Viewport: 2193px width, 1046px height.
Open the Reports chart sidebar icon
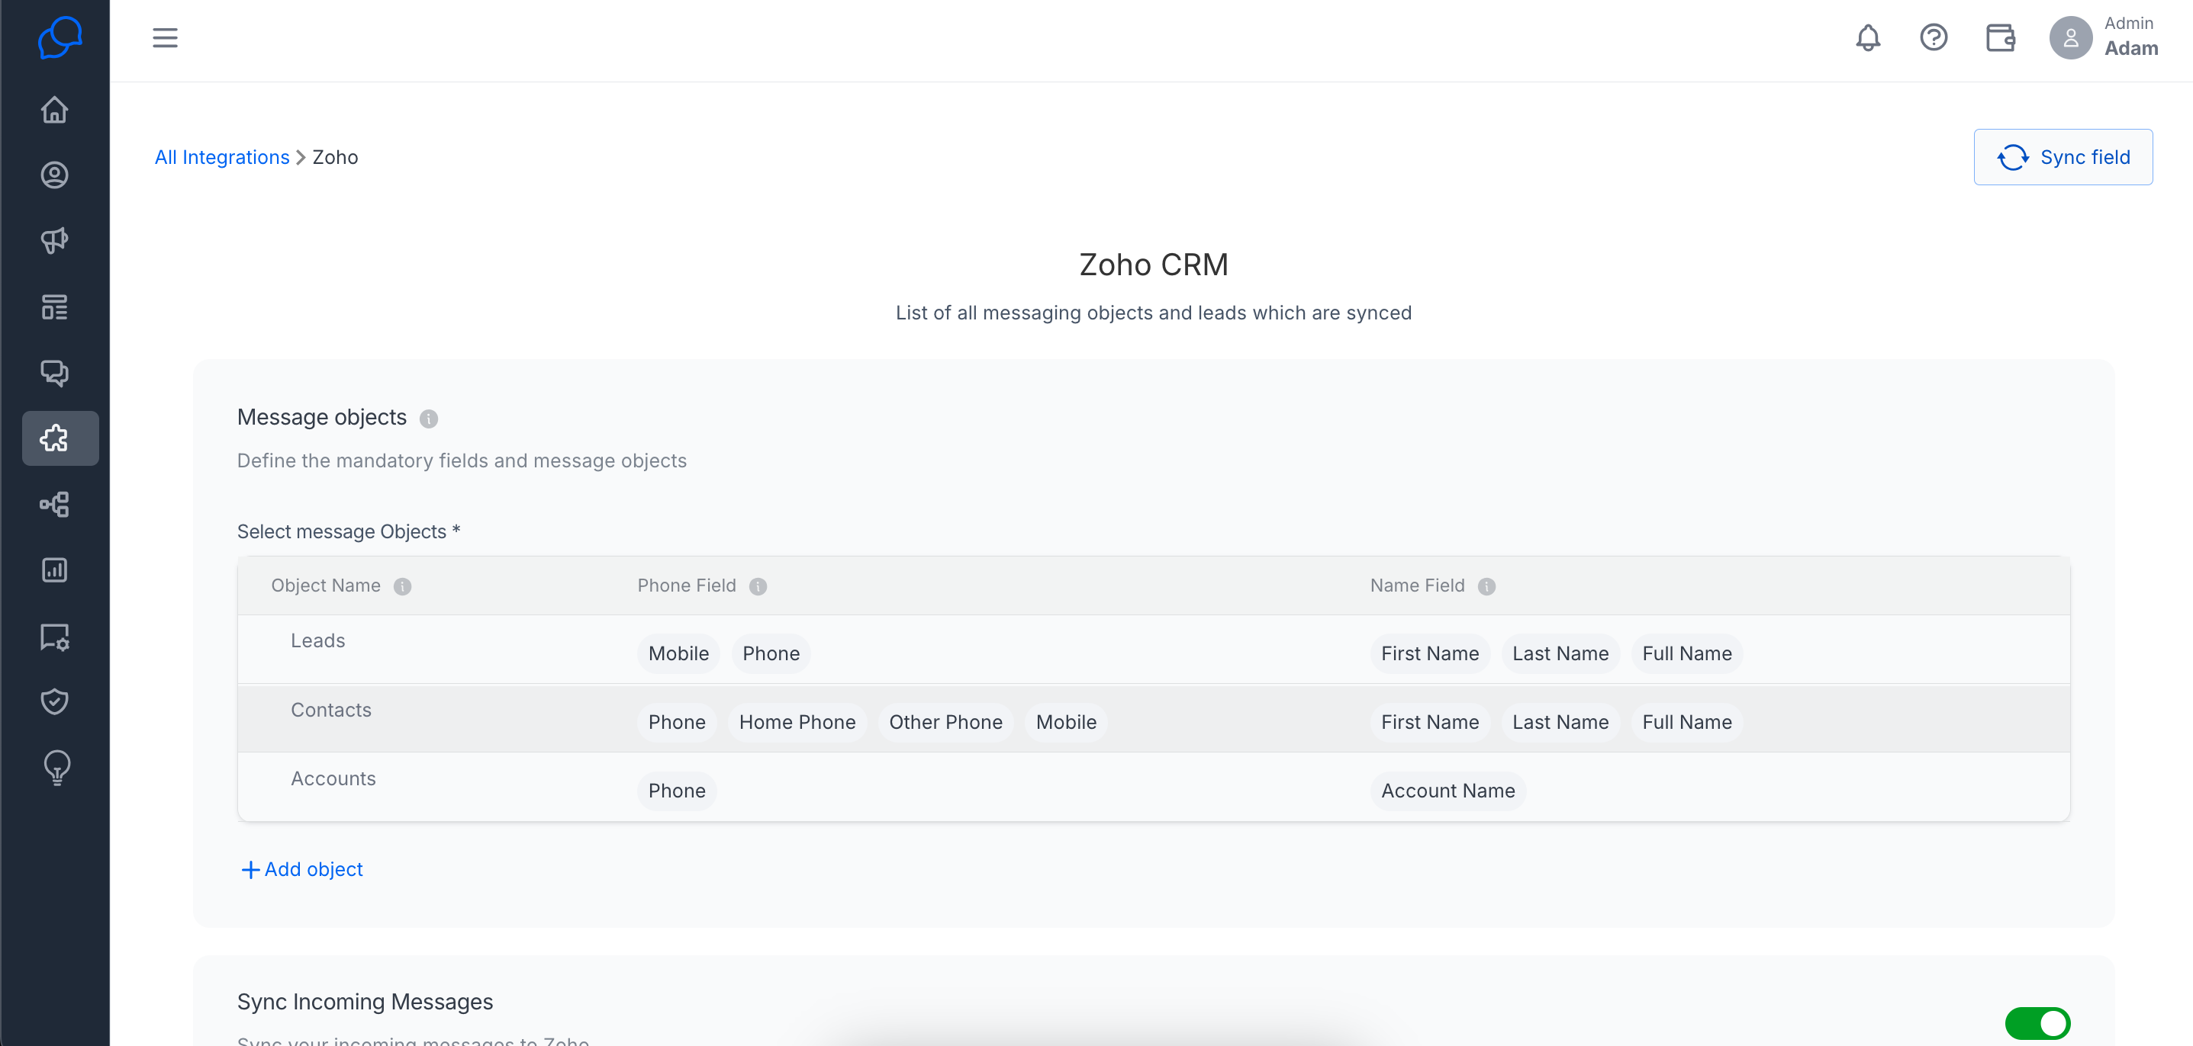tap(54, 570)
